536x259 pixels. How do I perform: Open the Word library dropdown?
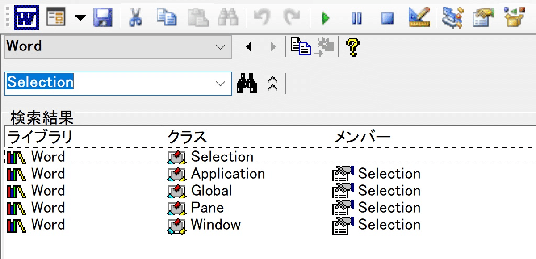pos(221,47)
